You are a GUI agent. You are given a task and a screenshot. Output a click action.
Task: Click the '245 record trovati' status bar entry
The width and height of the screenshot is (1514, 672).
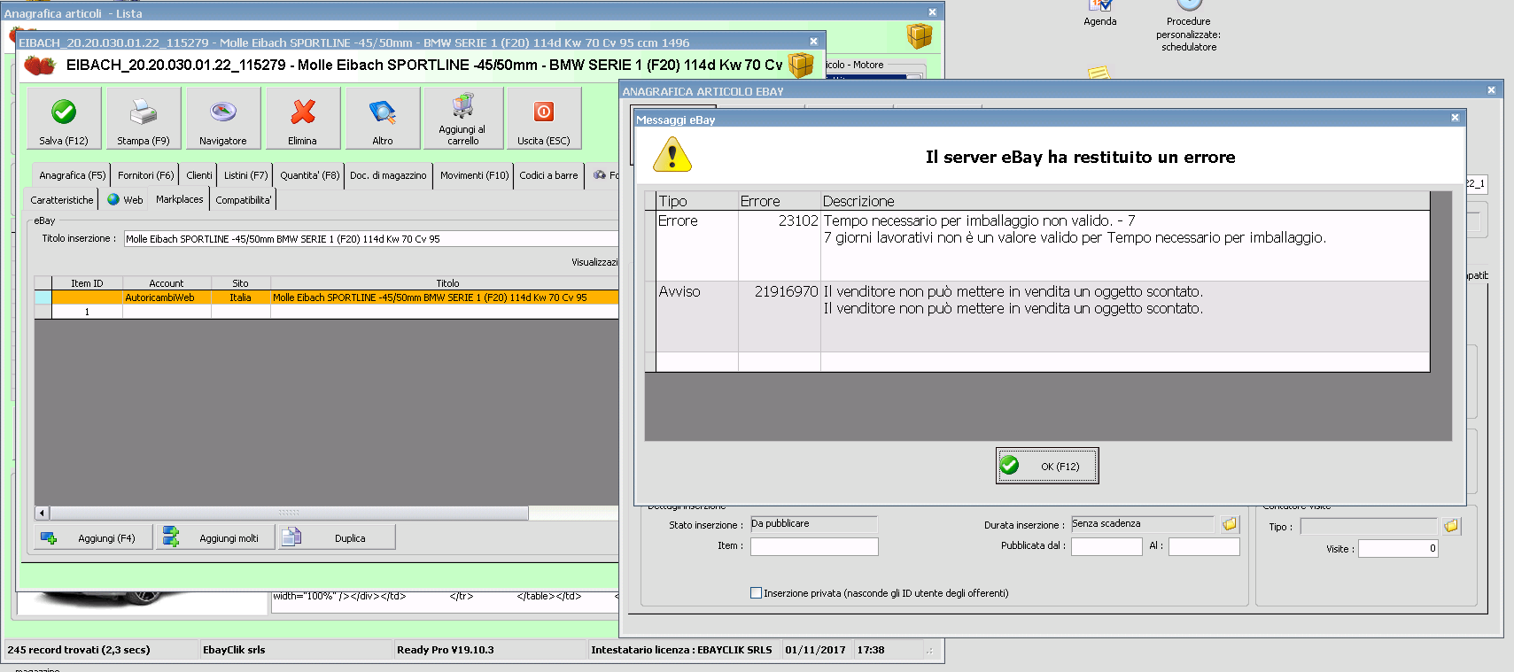coord(101,650)
